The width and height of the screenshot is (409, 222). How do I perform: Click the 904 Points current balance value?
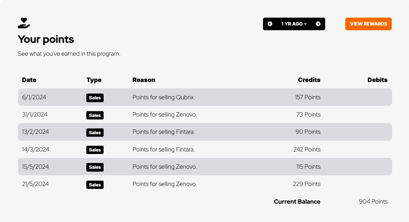click(373, 202)
